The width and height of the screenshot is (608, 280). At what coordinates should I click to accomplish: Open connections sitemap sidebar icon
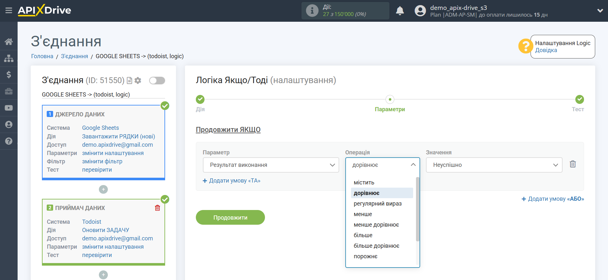[9, 58]
